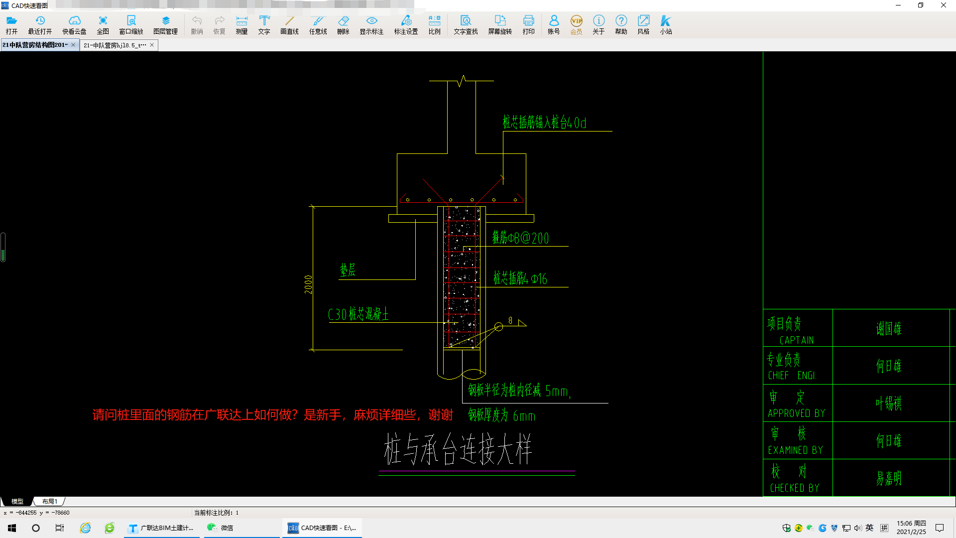
Task: Open 图层管理 layer manager
Action: (x=165, y=24)
